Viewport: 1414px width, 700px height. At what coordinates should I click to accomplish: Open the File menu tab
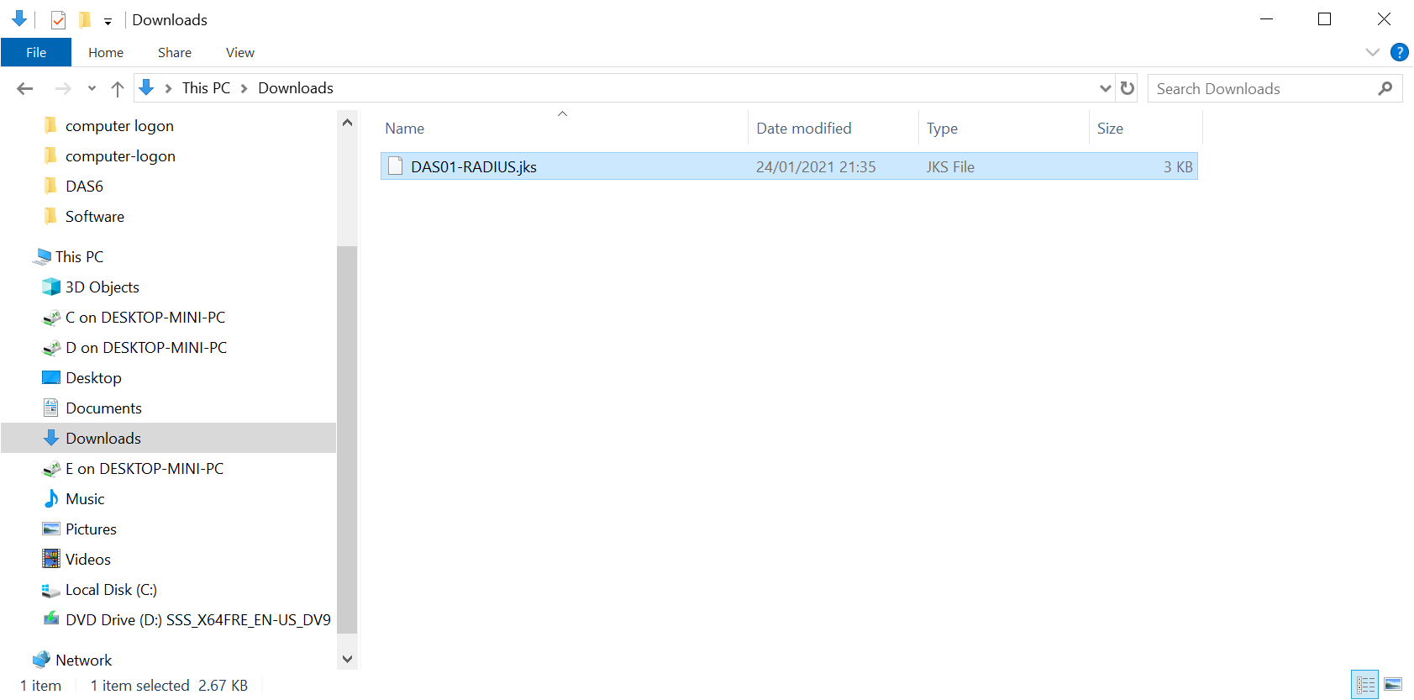click(x=36, y=52)
